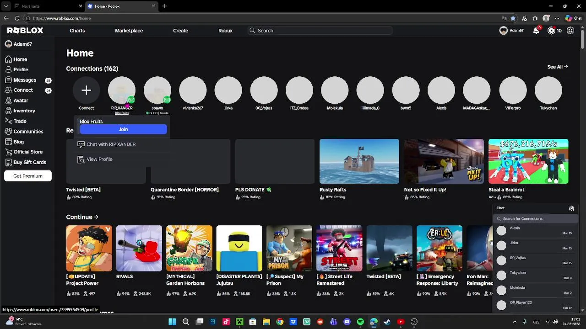Viewport: 586px width, 329px height.
Task: Open the Roblox settings gear
Action: (570, 31)
